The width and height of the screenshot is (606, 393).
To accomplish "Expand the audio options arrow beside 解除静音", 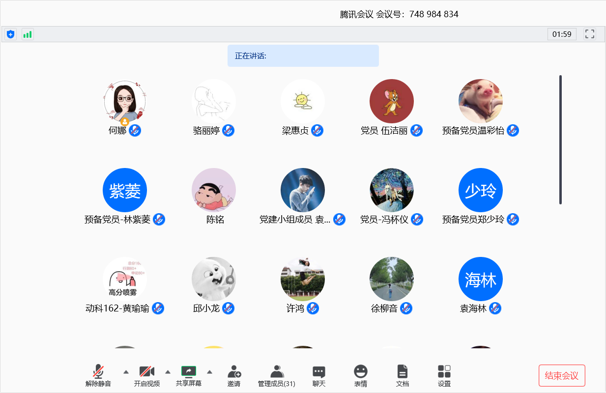I will coord(126,371).
